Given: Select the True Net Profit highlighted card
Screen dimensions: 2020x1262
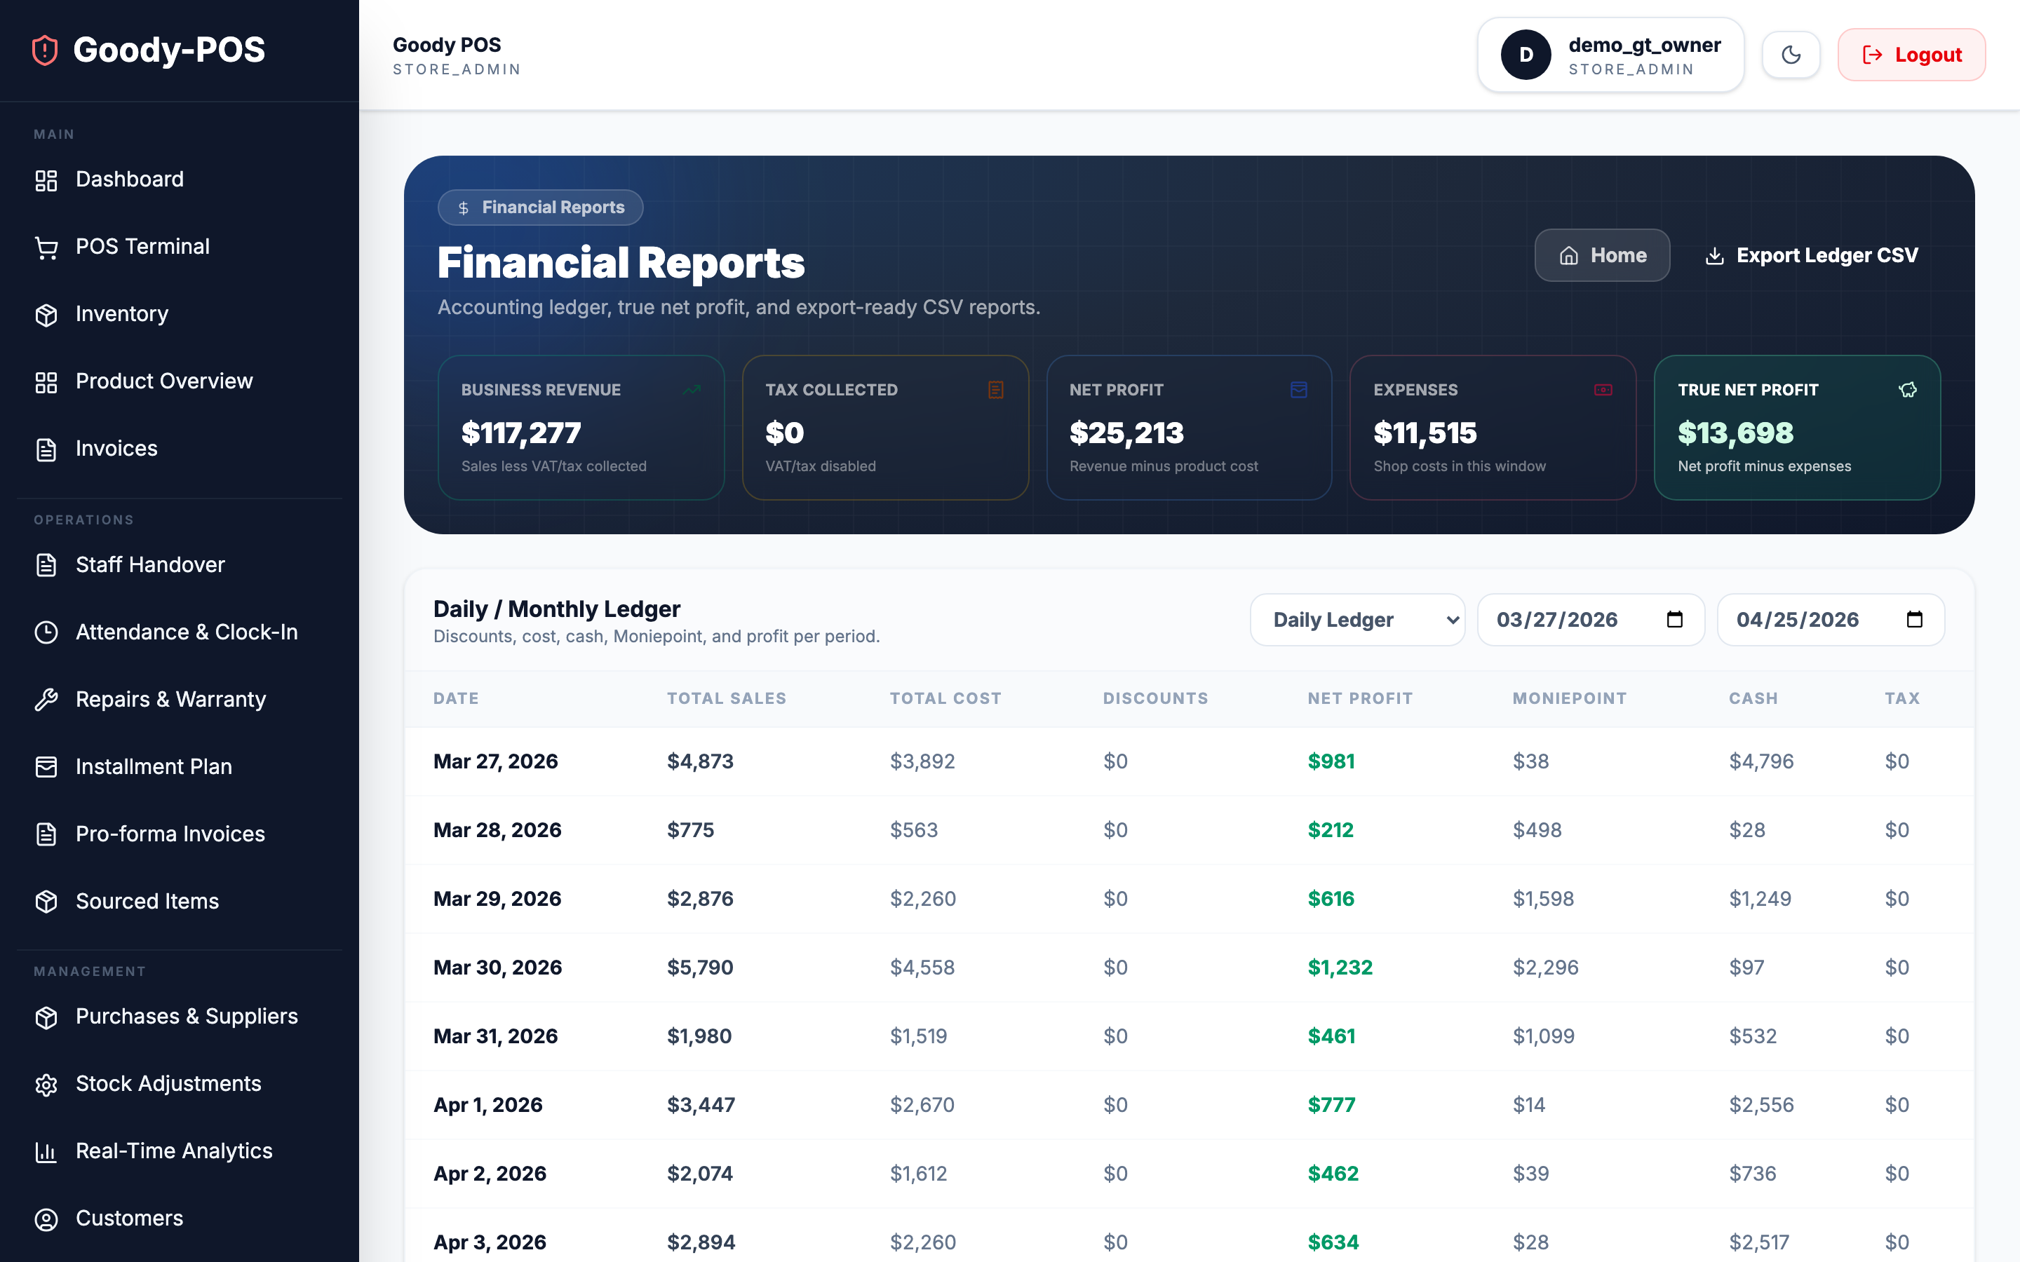Looking at the screenshot, I should (x=1796, y=428).
